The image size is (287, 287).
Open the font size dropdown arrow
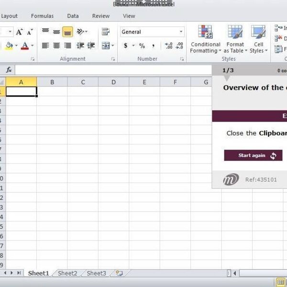(10, 32)
